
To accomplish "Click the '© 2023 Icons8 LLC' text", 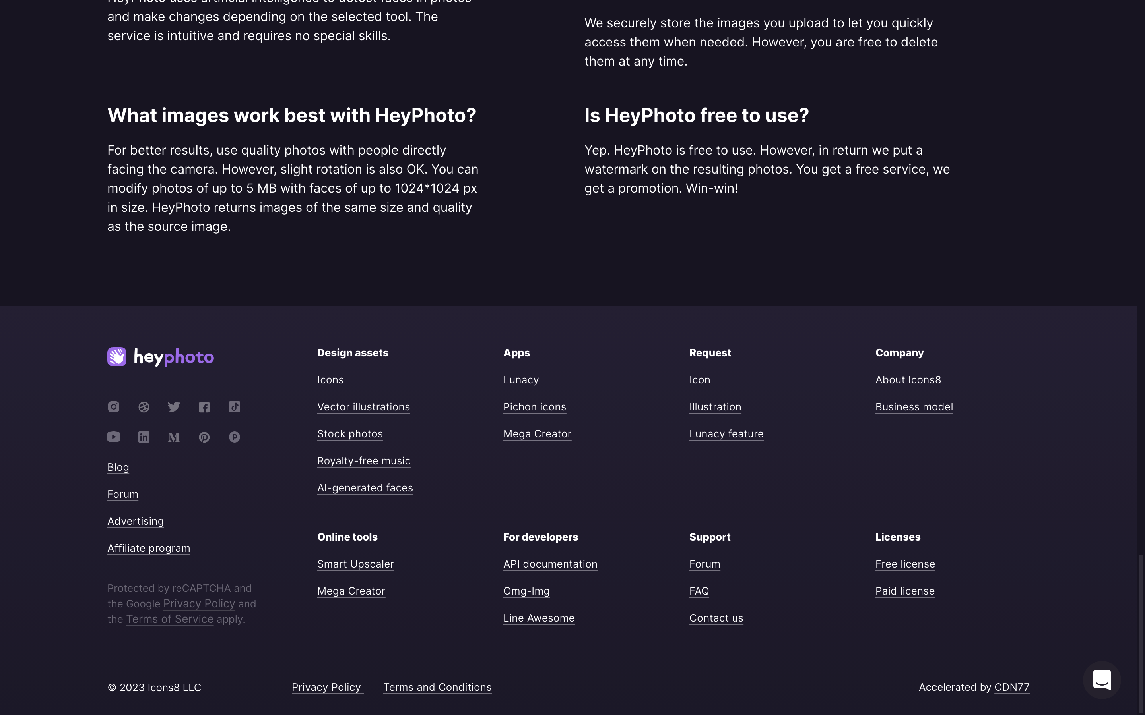I will [x=154, y=688].
